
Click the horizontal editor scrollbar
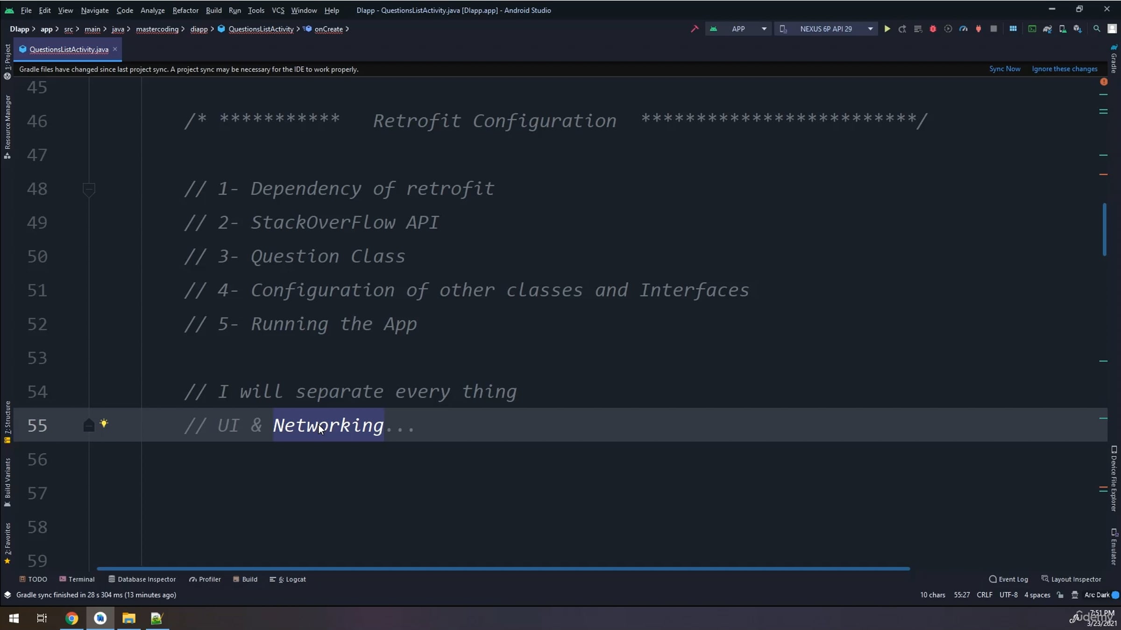503,568
